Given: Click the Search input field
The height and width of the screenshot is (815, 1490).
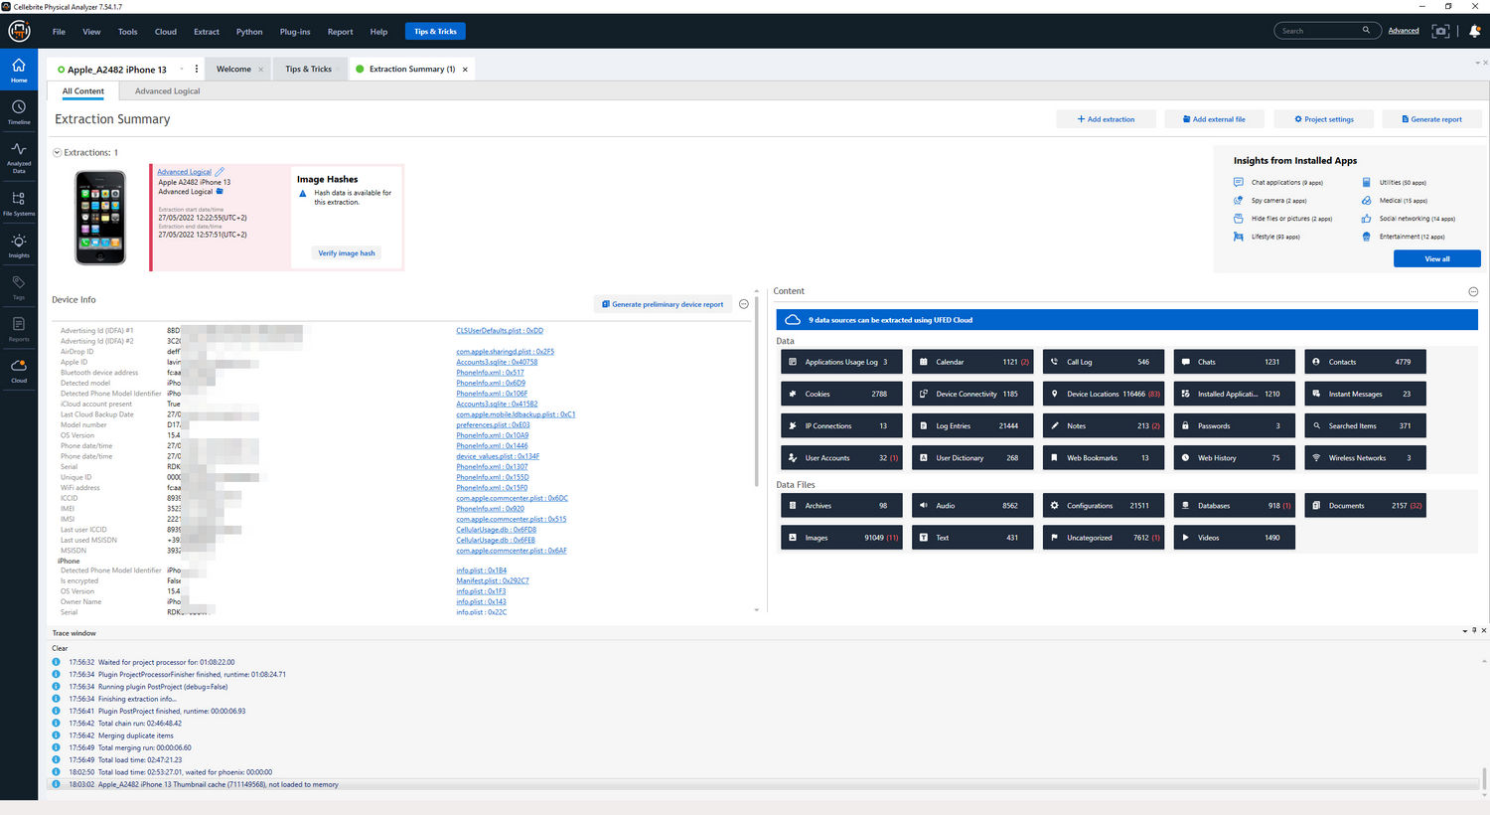Looking at the screenshot, I should coord(1319,31).
